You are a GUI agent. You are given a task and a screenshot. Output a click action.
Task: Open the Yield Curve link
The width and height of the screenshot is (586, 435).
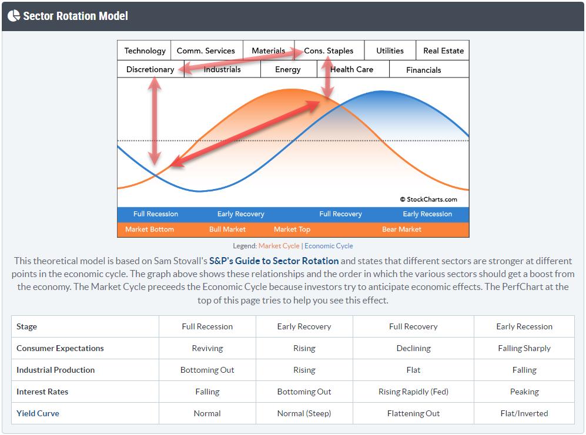[x=38, y=413]
